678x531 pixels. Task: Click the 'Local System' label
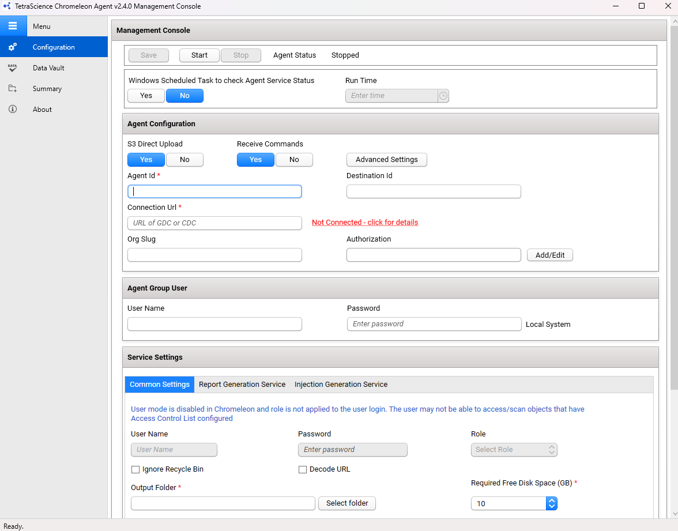pyautogui.click(x=548, y=325)
